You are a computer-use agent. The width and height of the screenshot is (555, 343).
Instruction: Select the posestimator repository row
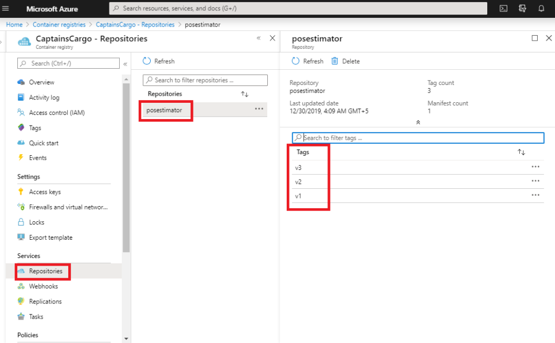(165, 110)
